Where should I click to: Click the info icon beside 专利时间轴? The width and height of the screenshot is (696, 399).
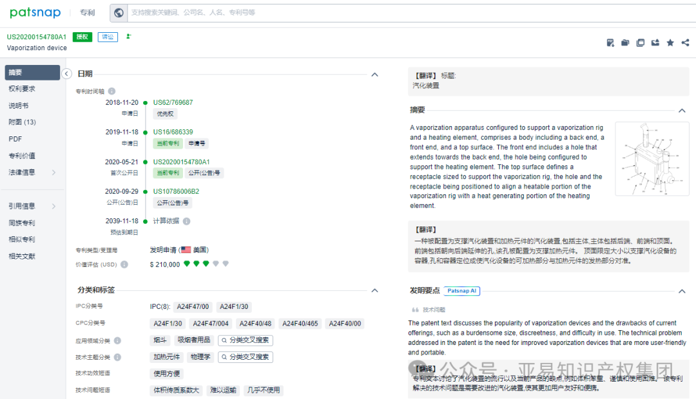pos(111,89)
